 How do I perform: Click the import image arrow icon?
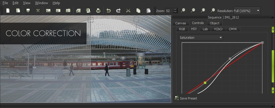click(58, 11)
